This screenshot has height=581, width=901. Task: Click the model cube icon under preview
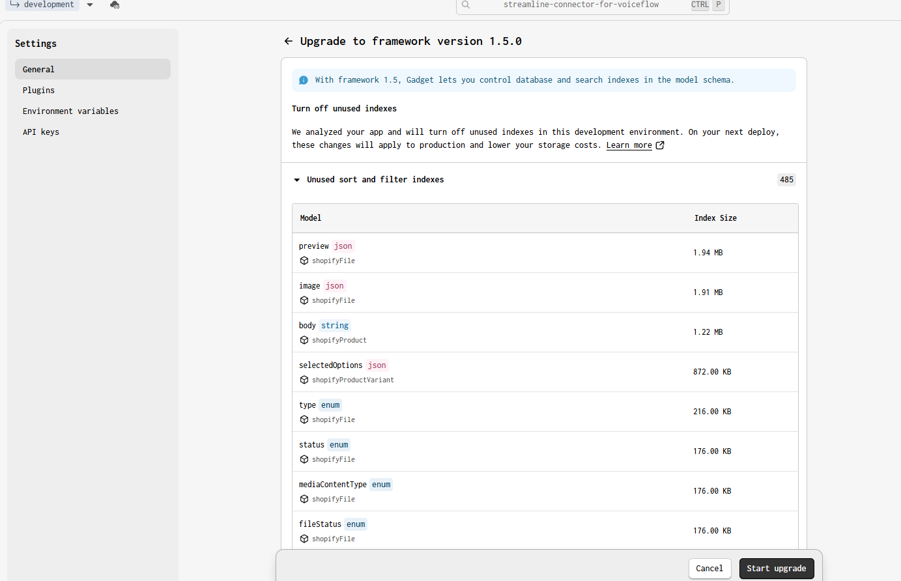[x=304, y=261]
